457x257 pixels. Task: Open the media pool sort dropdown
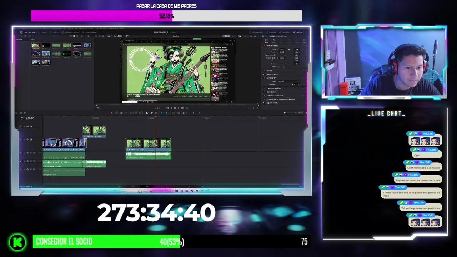(88, 36)
